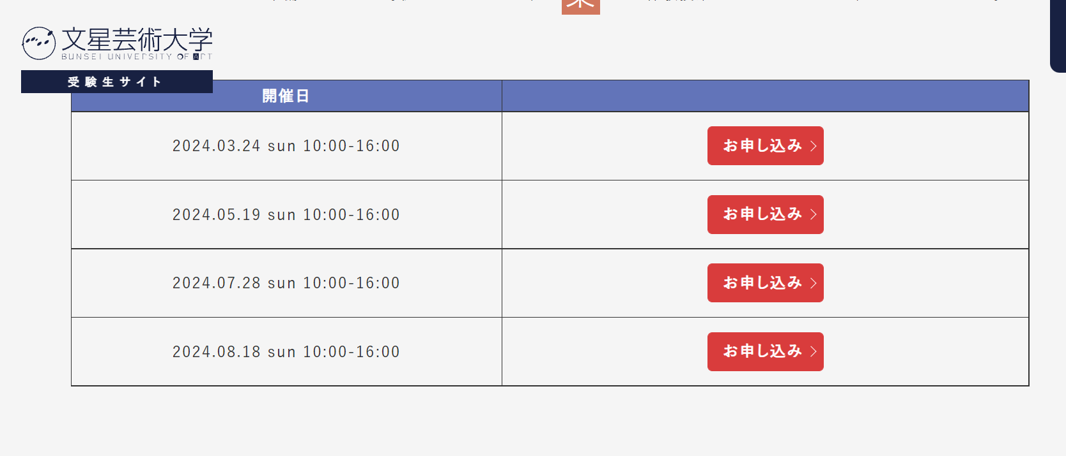Click お申し込み button for 2024.05.19
This screenshot has width=1066, height=456.
pyautogui.click(x=765, y=214)
